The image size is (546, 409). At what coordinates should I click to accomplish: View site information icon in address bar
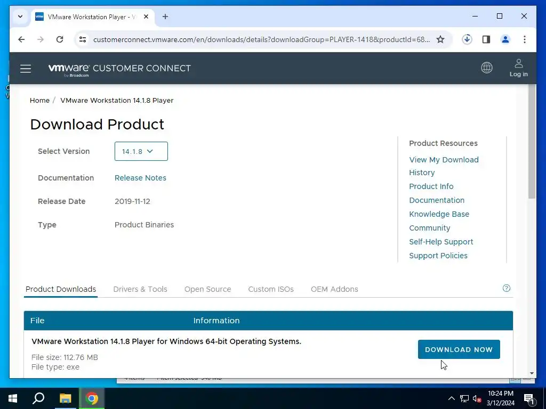tap(83, 39)
